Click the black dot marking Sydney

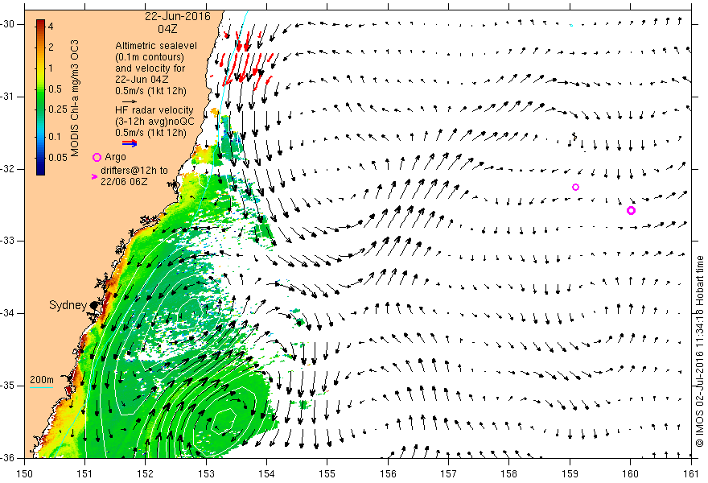pos(93,305)
